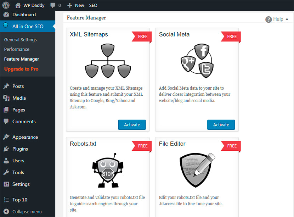Viewport: 294px width, 217px height.
Task: Click the File Editor shield pencil image
Action: tap(197, 170)
